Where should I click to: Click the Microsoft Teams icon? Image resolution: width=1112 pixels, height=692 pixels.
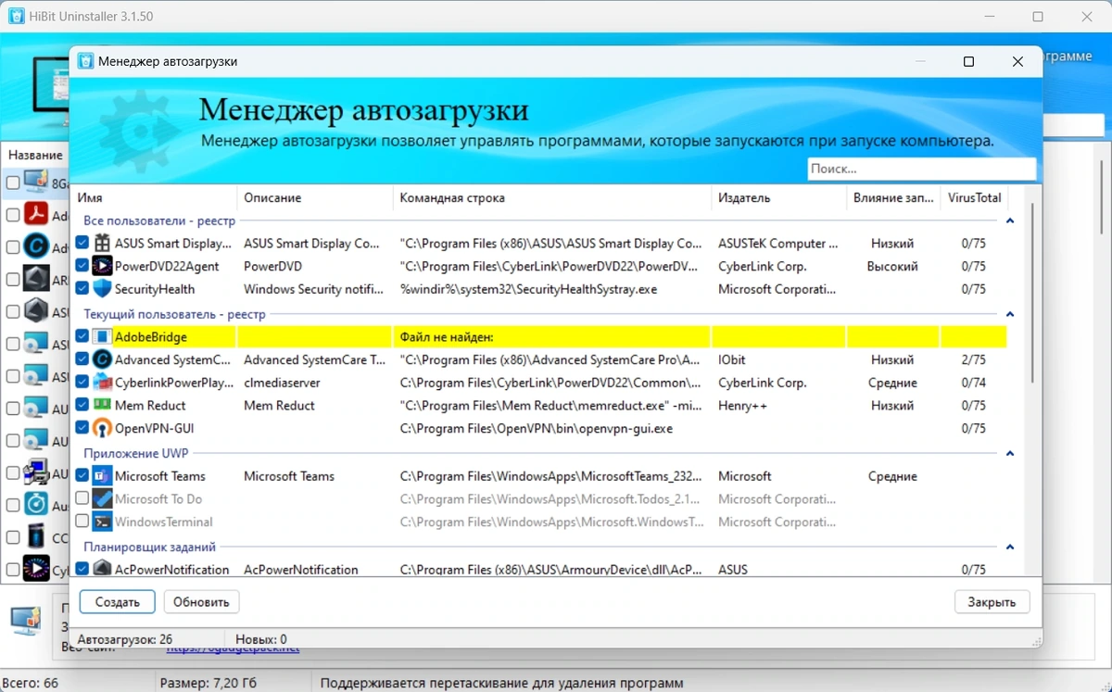coord(102,476)
